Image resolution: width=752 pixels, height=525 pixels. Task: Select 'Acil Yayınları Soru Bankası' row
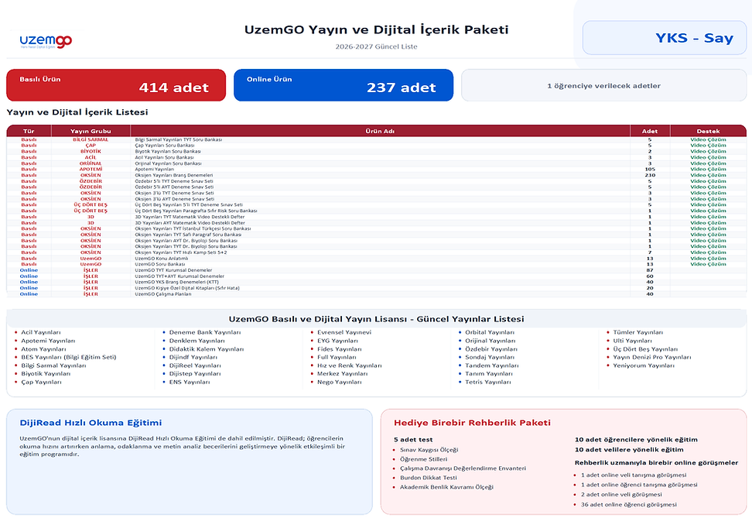pyautogui.click(x=377, y=157)
